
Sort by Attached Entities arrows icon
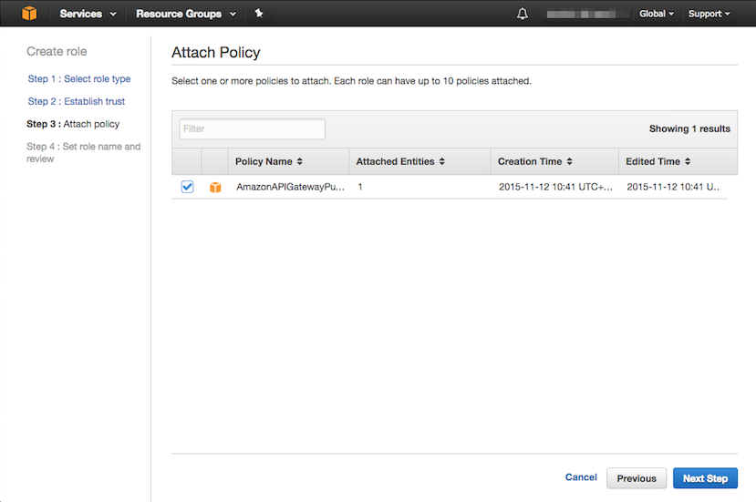tap(442, 161)
